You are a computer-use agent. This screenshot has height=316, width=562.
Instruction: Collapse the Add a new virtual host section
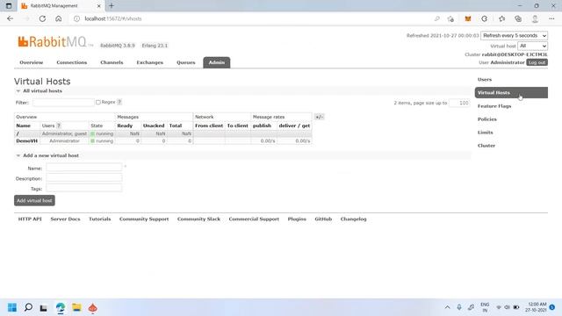47,155
